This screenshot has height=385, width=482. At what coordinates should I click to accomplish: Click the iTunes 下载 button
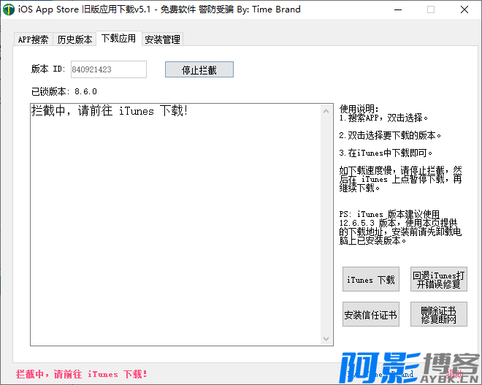(370, 280)
